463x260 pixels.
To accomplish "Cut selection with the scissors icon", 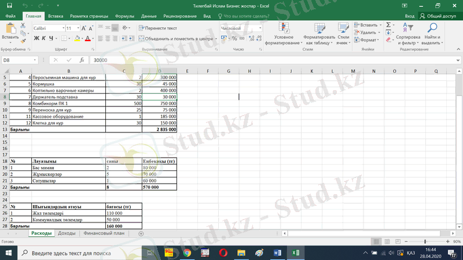I will [x=23, y=25].
